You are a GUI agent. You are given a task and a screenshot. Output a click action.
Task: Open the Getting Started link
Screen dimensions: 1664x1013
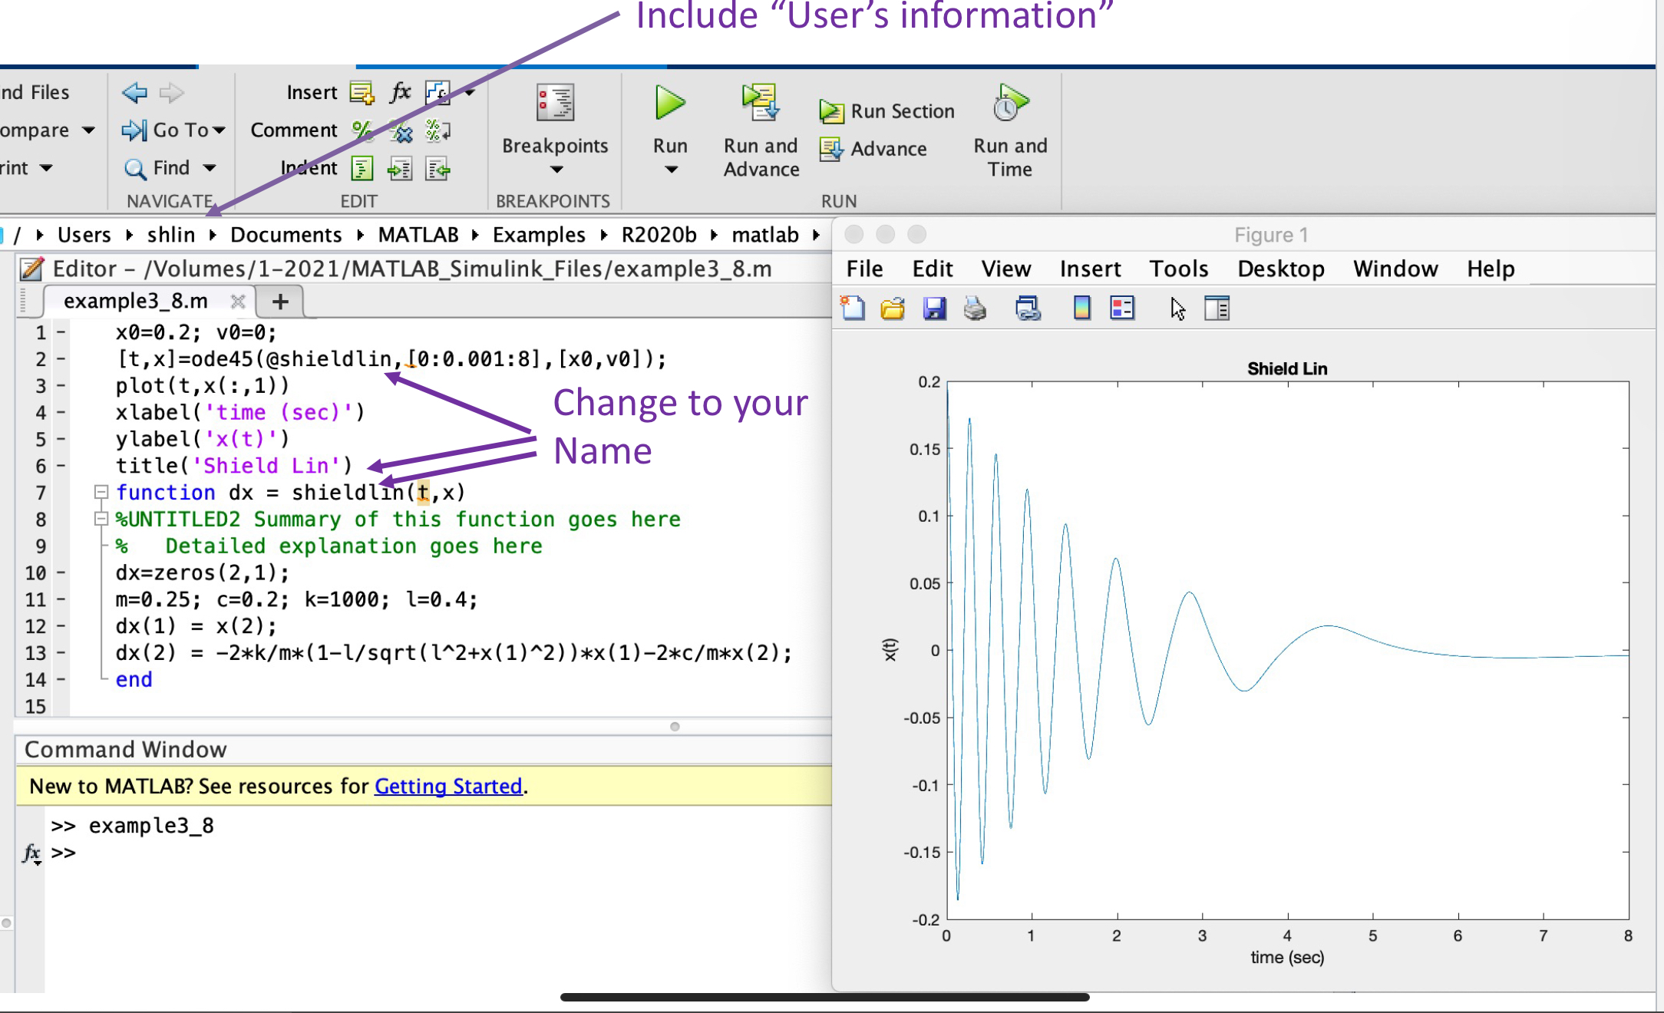tap(448, 786)
